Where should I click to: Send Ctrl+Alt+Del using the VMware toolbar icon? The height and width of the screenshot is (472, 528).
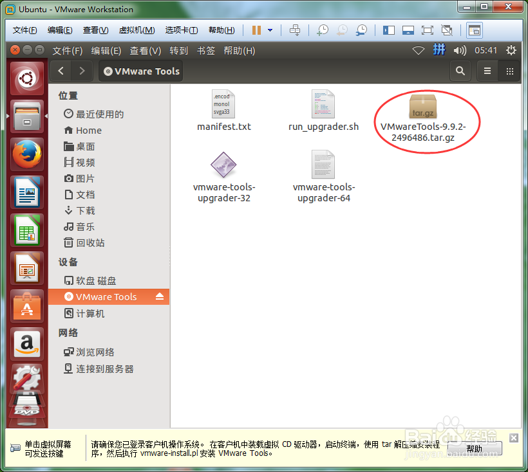(x=295, y=30)
